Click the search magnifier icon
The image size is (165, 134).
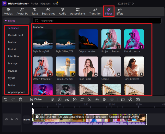[x=37, y=21]
